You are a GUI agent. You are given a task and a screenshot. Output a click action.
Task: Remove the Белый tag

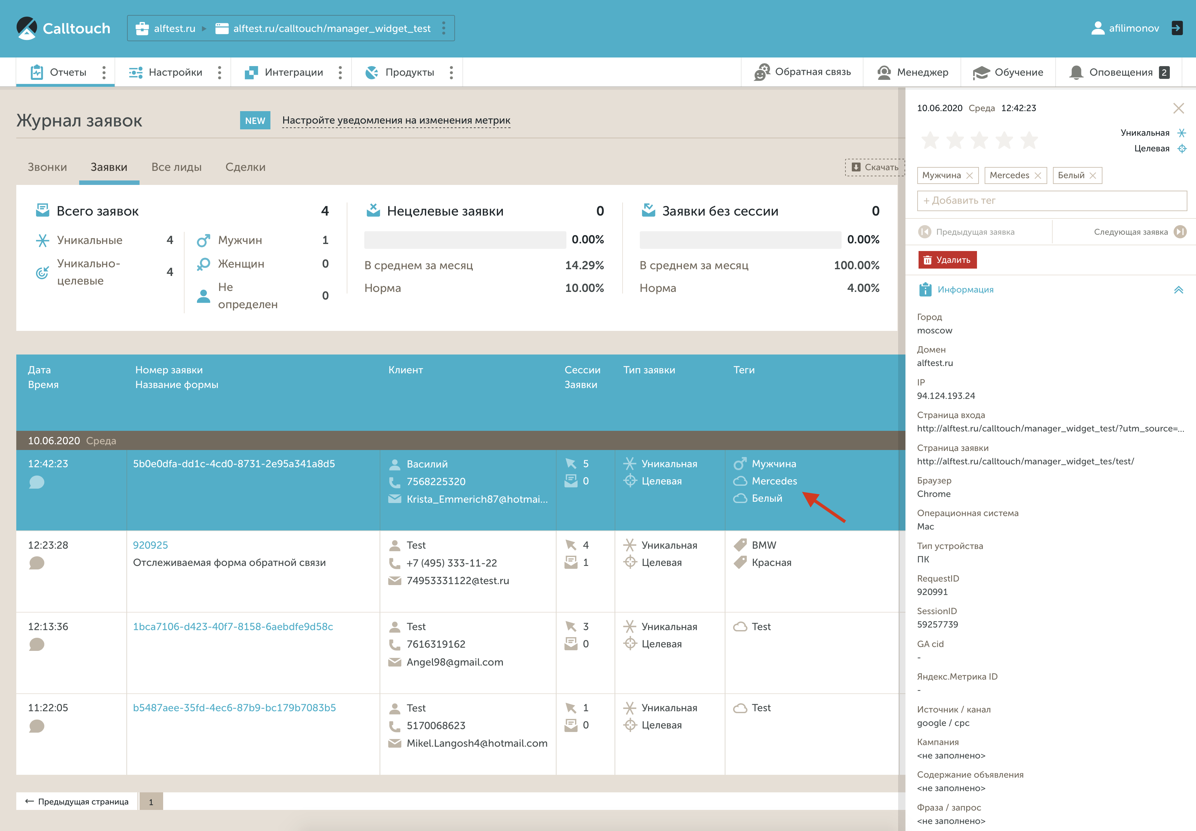pos(1093,175)
